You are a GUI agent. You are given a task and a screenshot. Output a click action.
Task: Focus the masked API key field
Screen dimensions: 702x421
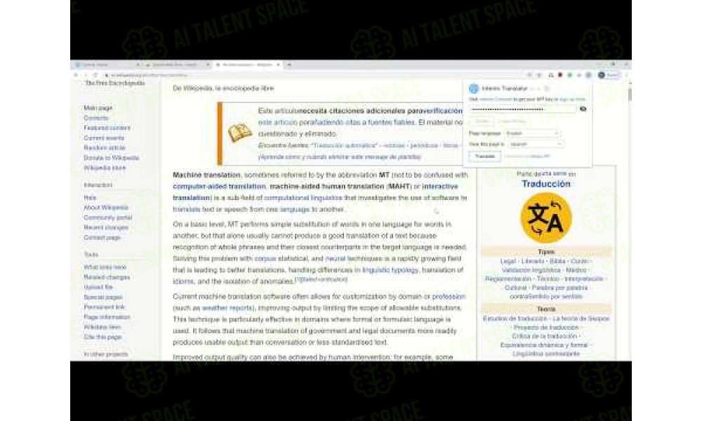523,109
